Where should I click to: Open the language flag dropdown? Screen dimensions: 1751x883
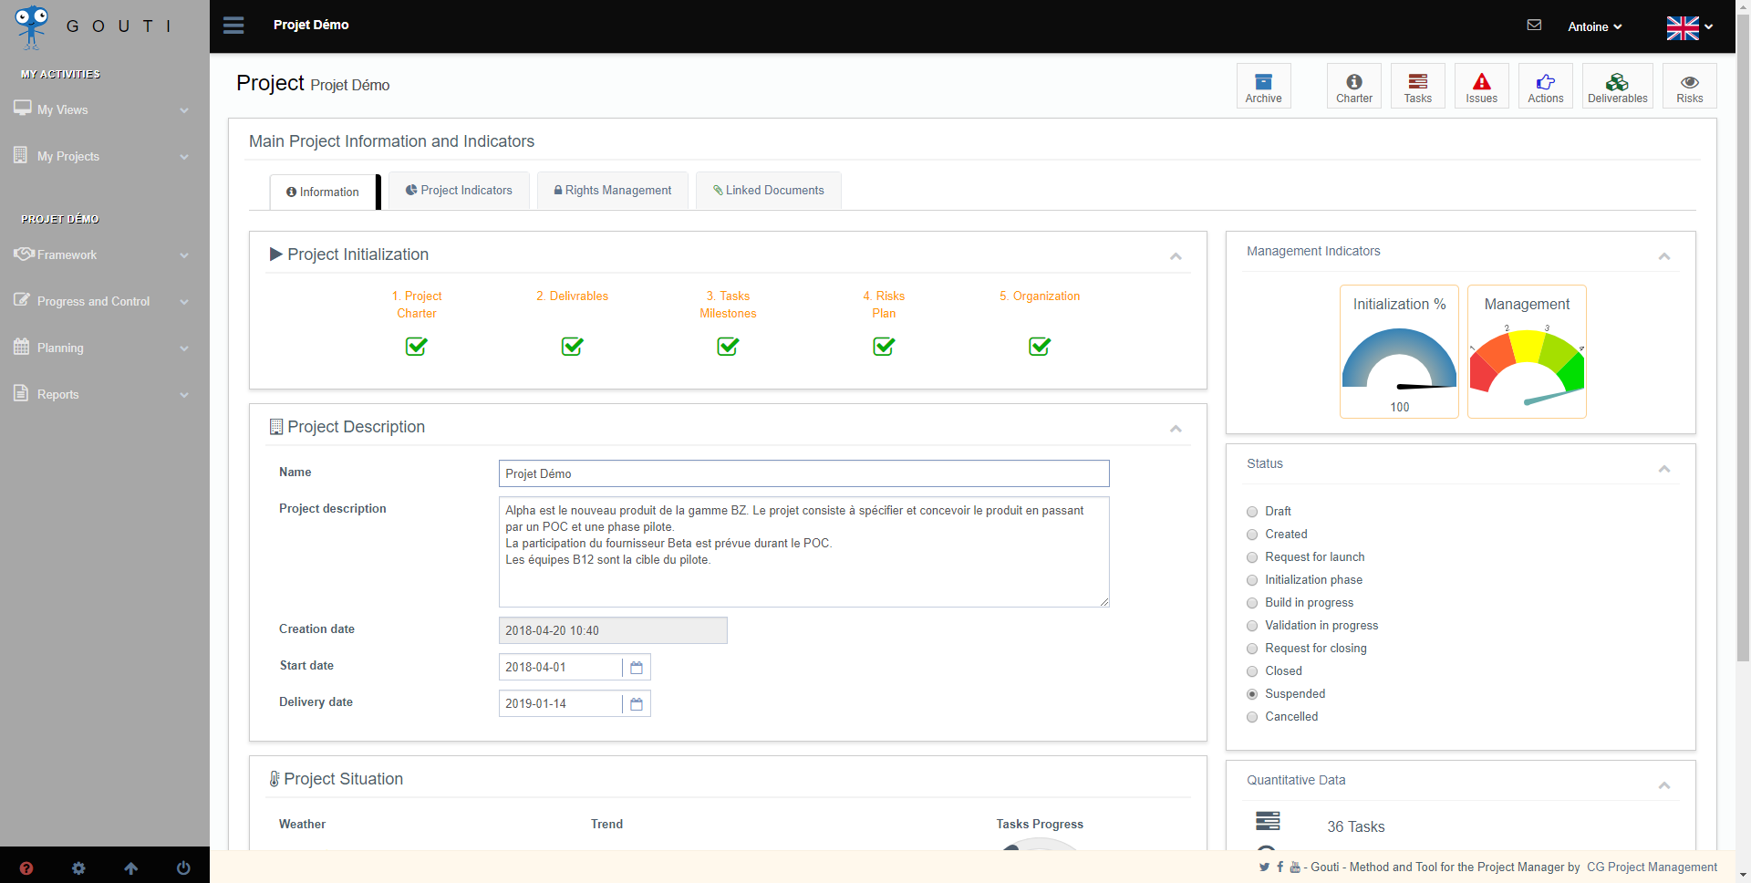pos(1690,27)
